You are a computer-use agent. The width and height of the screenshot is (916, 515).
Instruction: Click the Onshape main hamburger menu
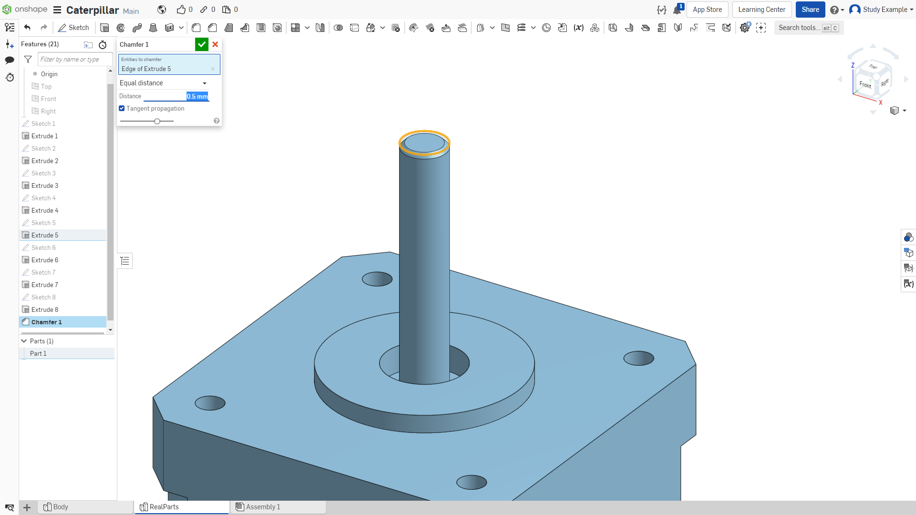57,10
